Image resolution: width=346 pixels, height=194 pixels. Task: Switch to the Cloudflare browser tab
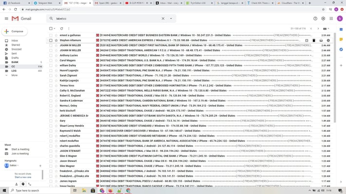pyautogui.click(x=290, y=3)
